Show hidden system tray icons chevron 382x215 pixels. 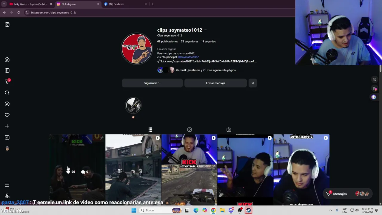point(330,210)
